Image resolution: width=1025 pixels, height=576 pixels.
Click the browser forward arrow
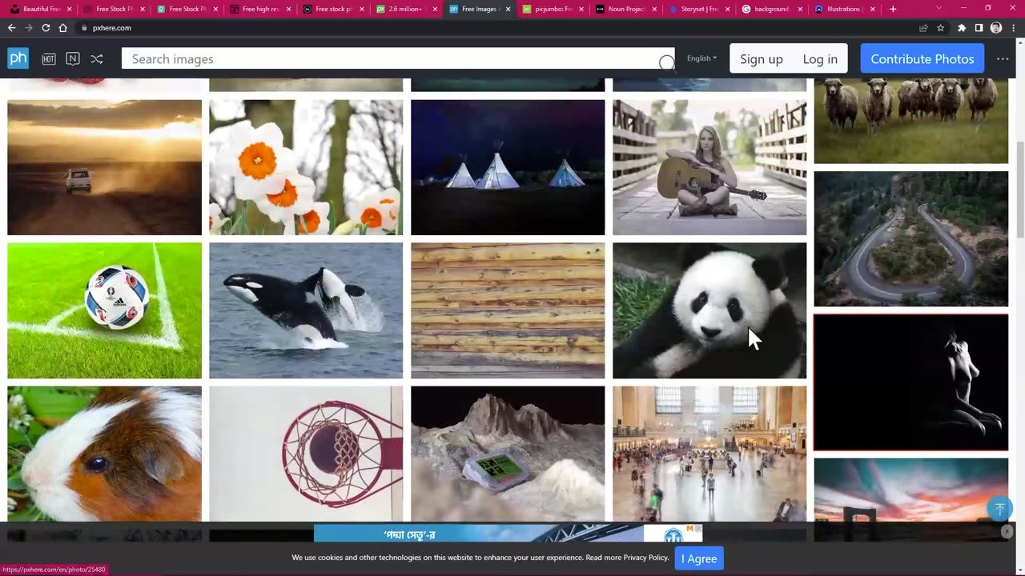[x=28, y=28]
